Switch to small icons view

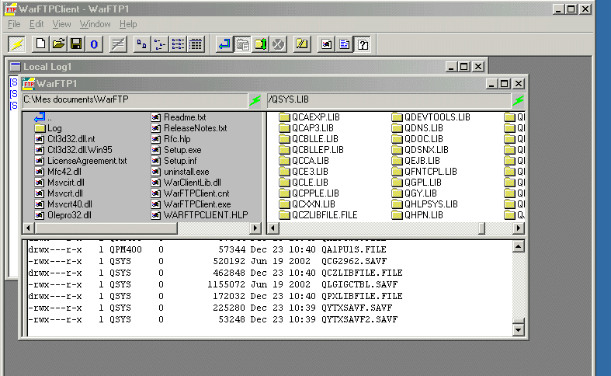[160, 44]
